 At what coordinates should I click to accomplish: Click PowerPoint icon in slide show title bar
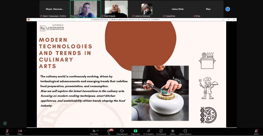[29, 20]
